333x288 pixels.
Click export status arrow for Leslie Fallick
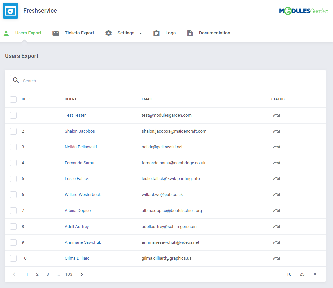click(x=276, y=179)
